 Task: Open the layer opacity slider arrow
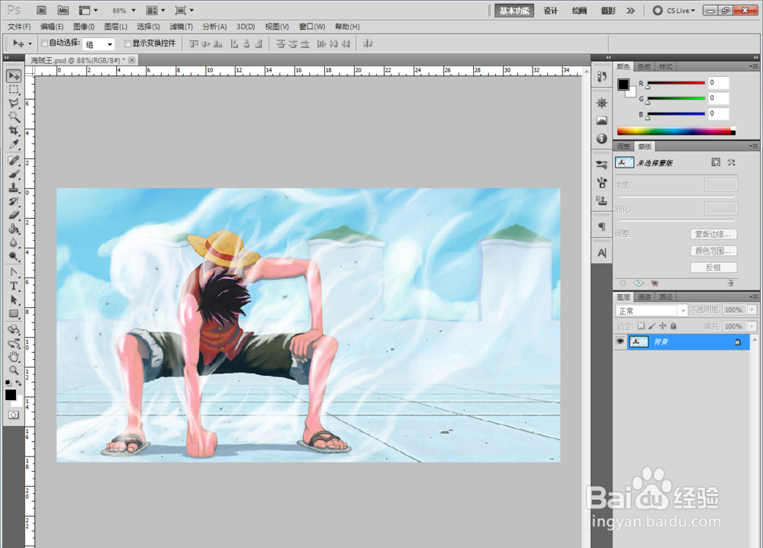[752, 309]
